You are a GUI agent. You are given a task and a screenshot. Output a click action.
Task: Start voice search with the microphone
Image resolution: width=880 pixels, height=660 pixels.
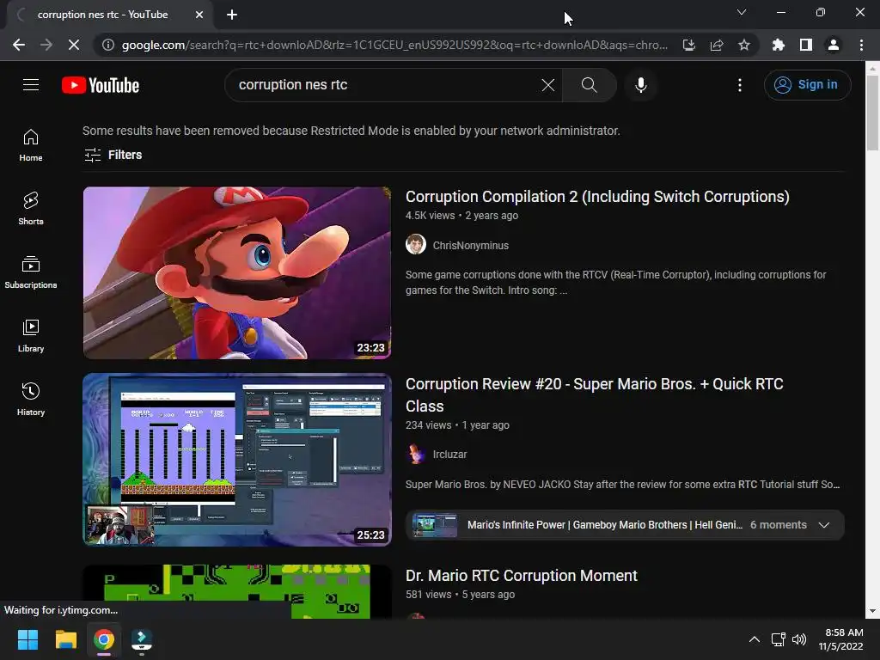click(640, 85)
